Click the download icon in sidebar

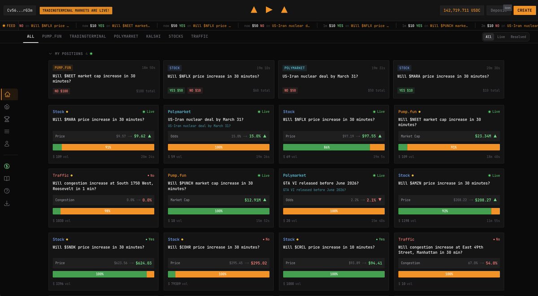(7, 203)
